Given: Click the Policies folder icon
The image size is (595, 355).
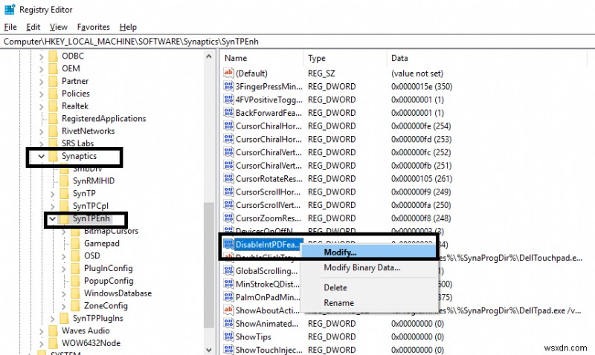Looking at the screenshot, I should click(x=53, y=94).
